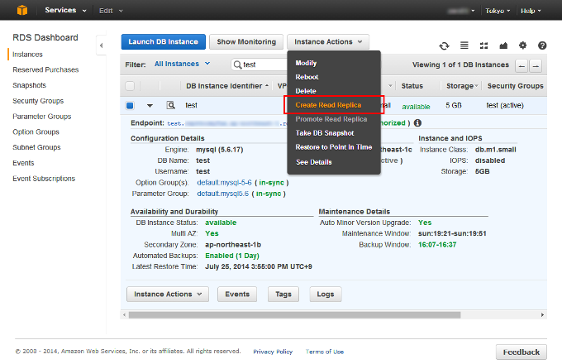
Task: Open Reserved Purchases in the sidebar
Action: (x=45, y=70)
